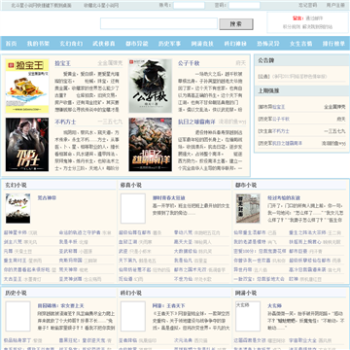Open the 历史军事 category tab
This screenshot has height=350, width=350.
pyautogui.click(x=169, y=44)
